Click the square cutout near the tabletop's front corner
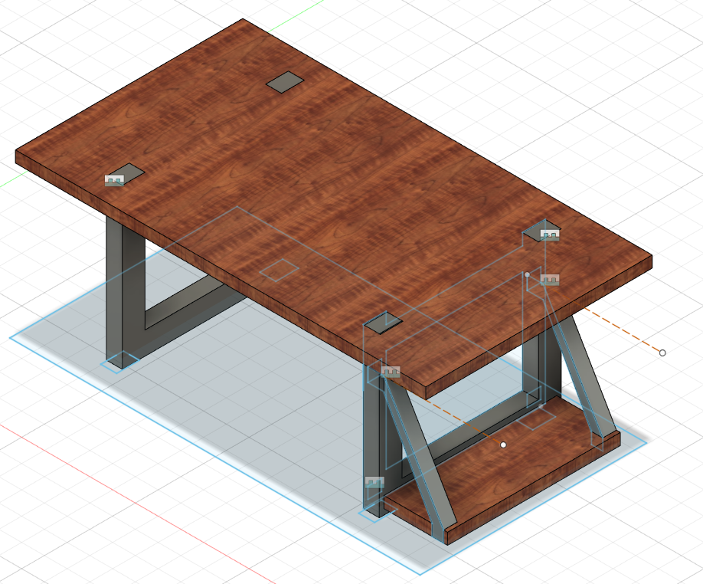The image size is (703, 584). (384, 323)
